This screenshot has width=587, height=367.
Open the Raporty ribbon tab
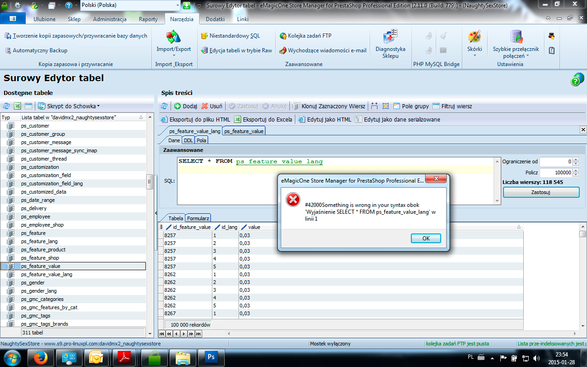point(148,19)
